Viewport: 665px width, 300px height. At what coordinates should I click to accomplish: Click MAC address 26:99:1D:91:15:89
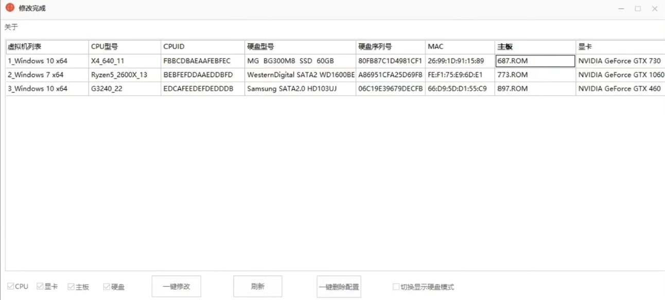tap(460, 61)
